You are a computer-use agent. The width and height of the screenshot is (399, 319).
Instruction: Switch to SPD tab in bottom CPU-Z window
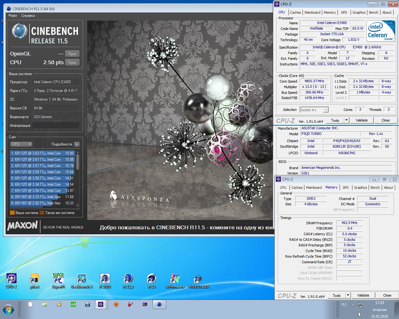[346, 188]
